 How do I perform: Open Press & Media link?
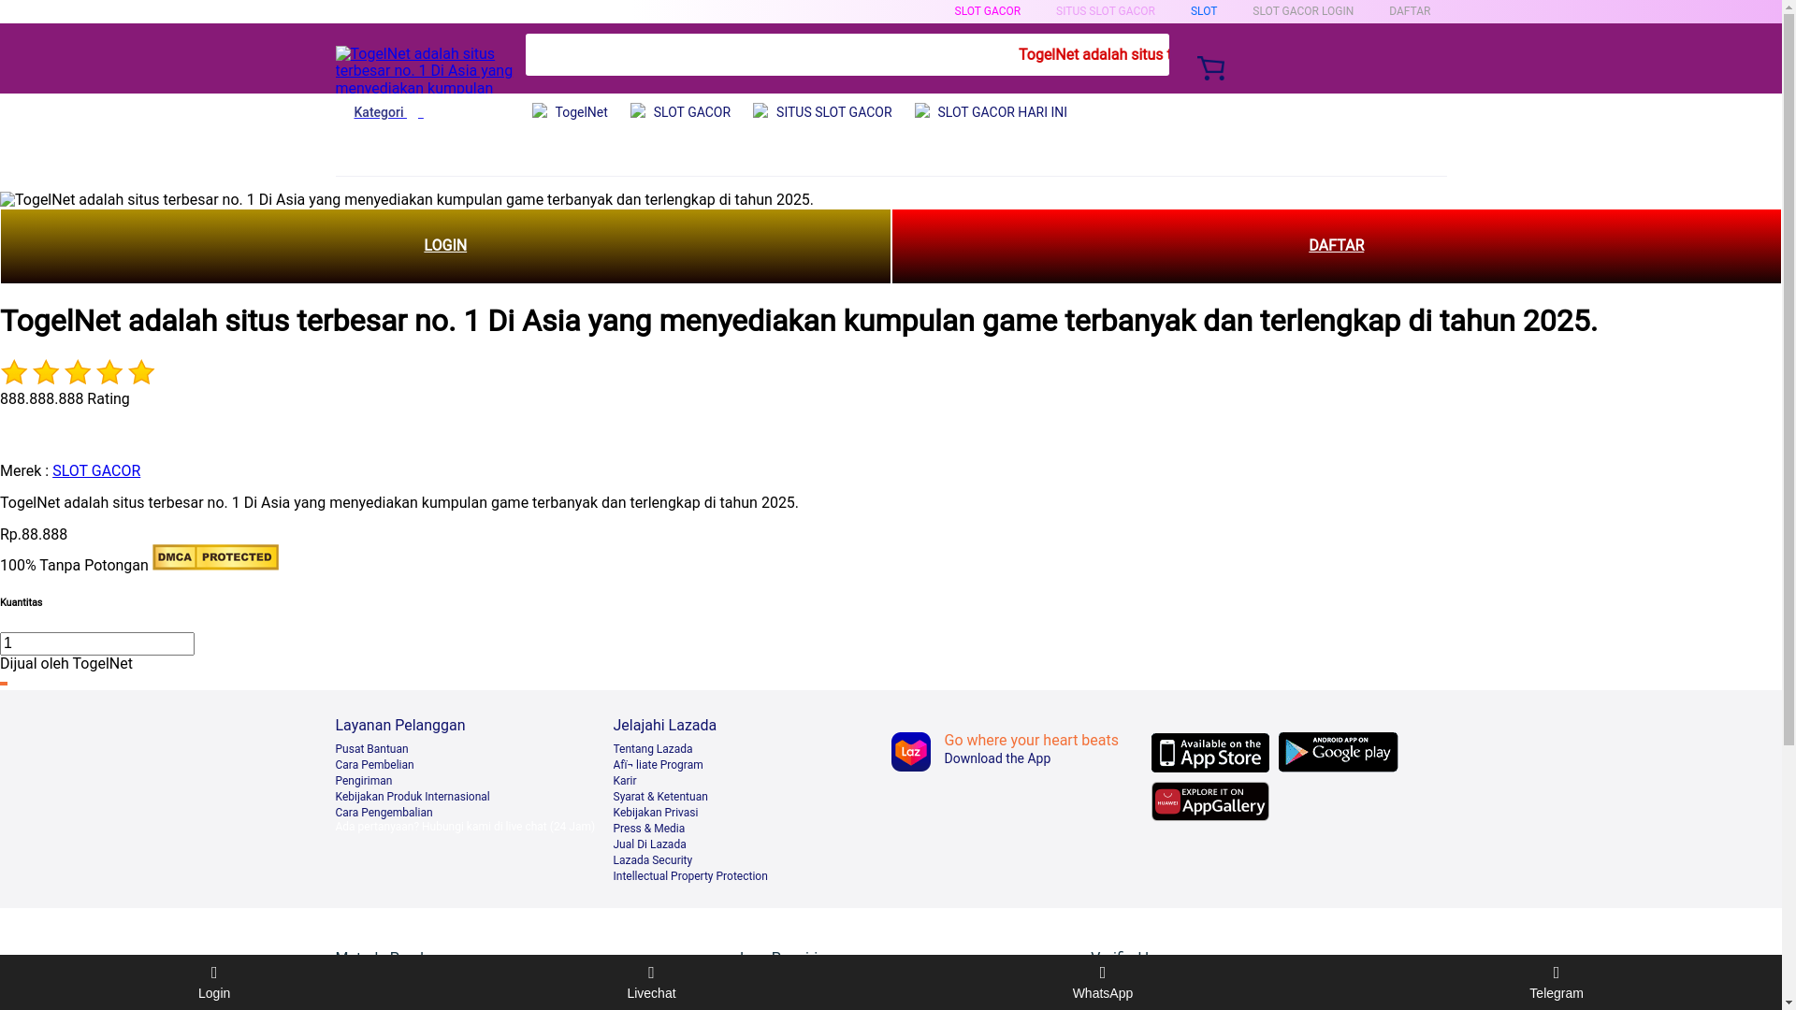click(x=648, y=829)
